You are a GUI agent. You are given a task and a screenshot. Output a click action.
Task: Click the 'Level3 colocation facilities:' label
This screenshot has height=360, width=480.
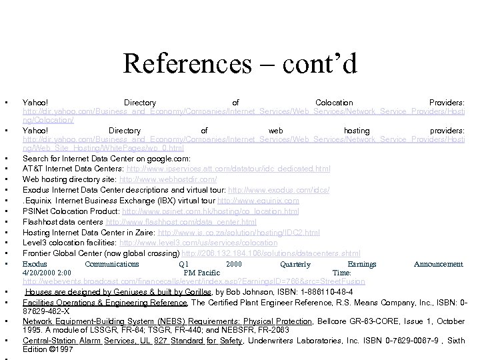click(x=70, y=243)
